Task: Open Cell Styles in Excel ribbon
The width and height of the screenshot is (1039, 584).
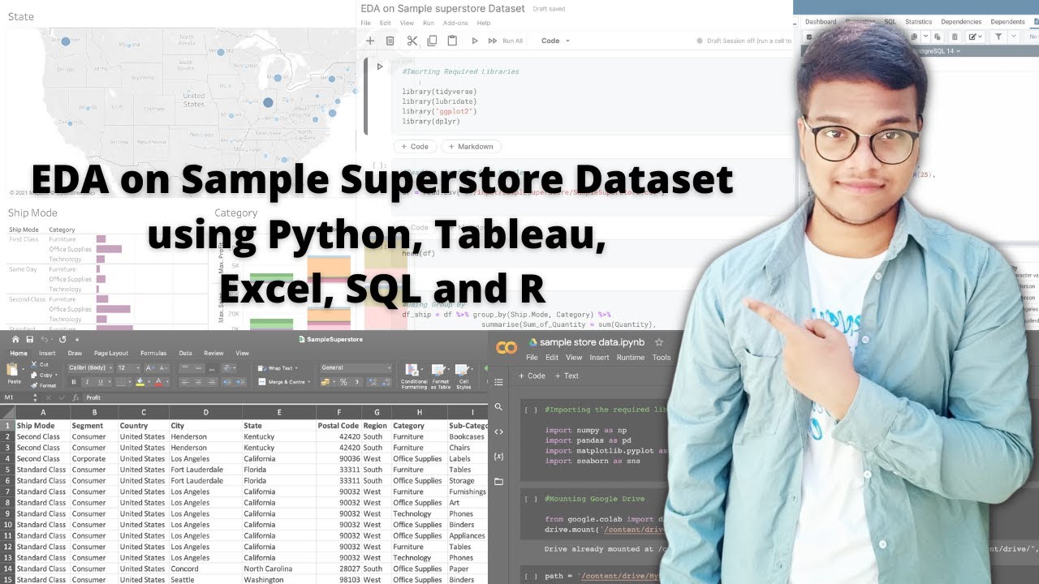Action: point(463,376)
